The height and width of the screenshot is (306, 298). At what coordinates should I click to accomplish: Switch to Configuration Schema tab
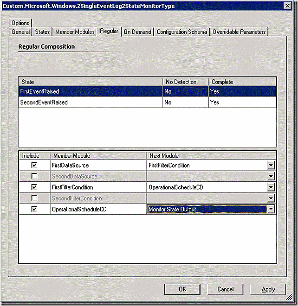pyautogui.click(x=182, y=32)
